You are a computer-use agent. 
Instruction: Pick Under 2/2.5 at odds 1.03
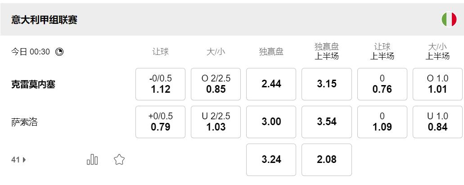pyautogui.click(x=216, y=122)
